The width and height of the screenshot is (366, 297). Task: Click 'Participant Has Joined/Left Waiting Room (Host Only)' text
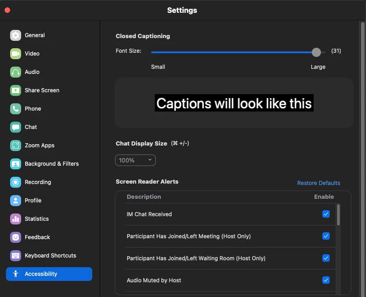click(x=196, y=258)
